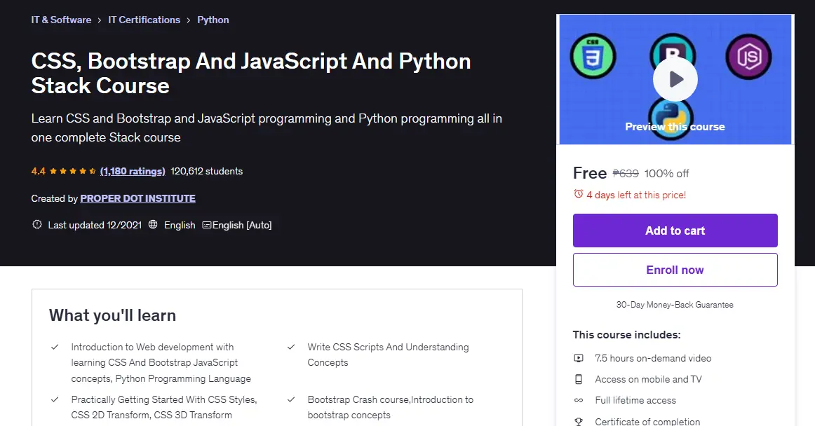Viewport: 815px width, 426px height.
Task: Click checkmark beside Introduction to Web development
Action: [x=55, y=347]
